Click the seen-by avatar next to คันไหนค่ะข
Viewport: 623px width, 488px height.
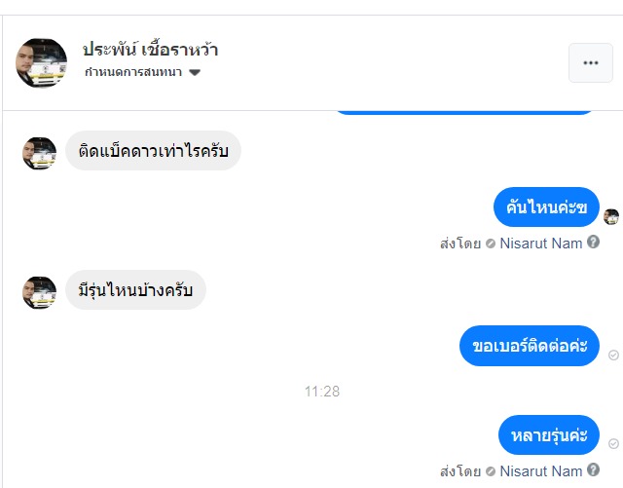click(x=611, y=216)
